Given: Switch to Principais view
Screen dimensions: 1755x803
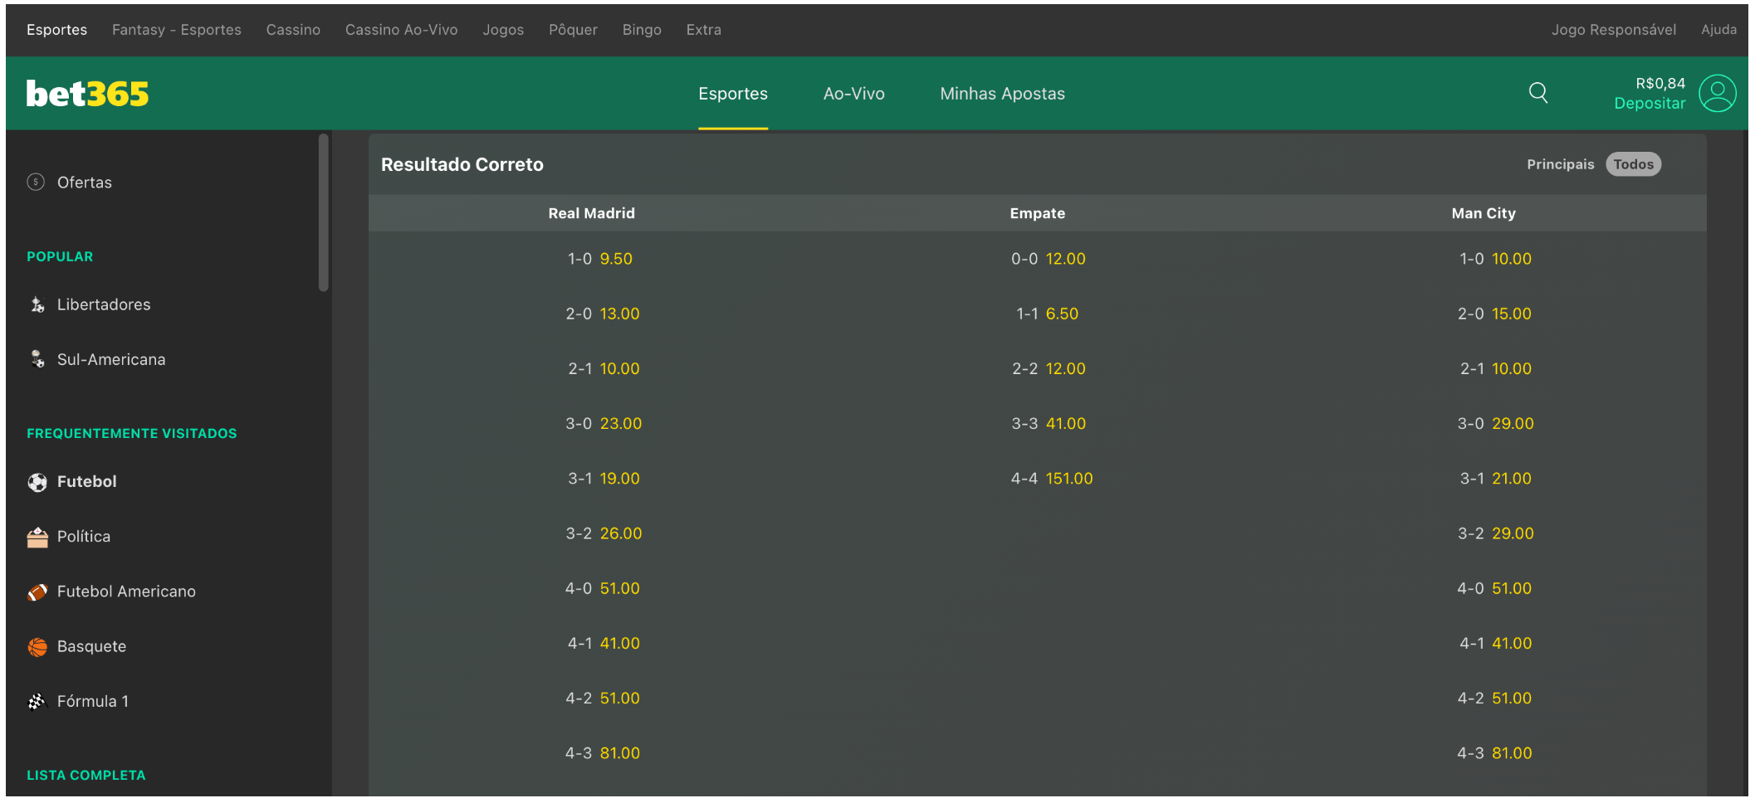Looking at the screenshot, I should point(1560,164).
